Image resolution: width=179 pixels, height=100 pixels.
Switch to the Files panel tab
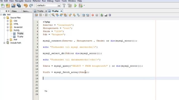(14, 11)
